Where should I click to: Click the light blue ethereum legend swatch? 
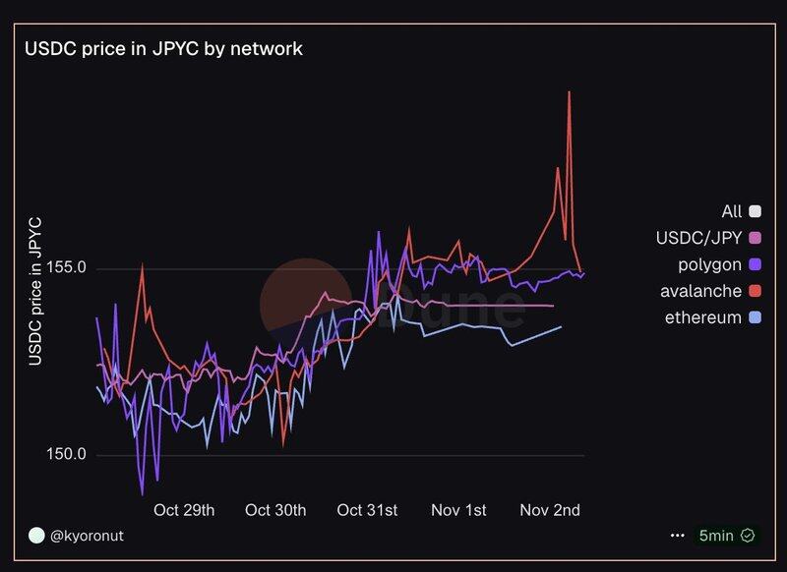point(756,317)
